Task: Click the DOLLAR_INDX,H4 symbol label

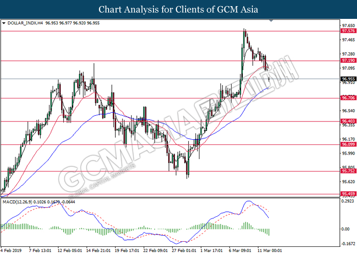Action: (x=25, y=23)
